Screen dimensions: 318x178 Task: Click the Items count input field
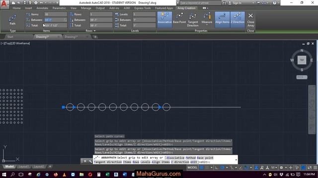(x=56, y=14)
